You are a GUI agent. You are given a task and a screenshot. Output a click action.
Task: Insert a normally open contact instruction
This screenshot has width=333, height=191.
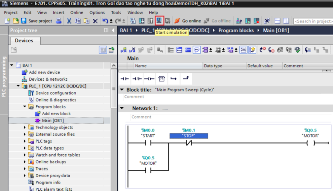pyautogui.click(x=125, y=79)
